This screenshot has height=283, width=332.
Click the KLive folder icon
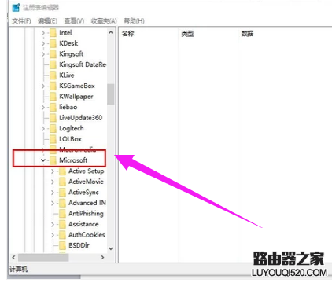pyautogui.click(x=53, y=75)
